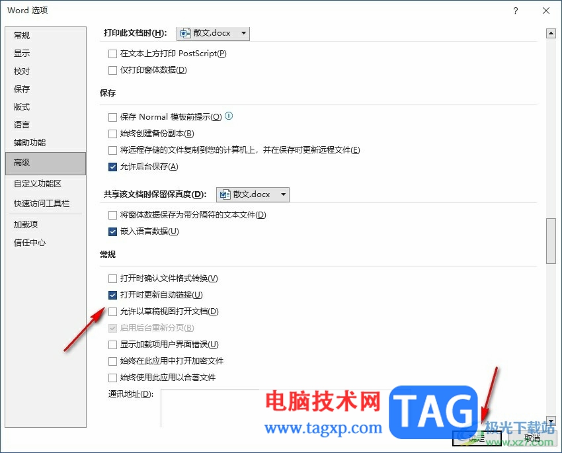Select the '版式' category

tap(46, 106)
